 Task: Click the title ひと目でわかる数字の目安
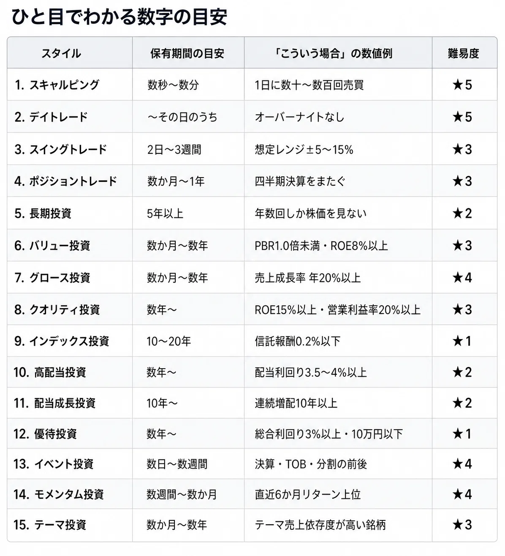tap(119, 17)
